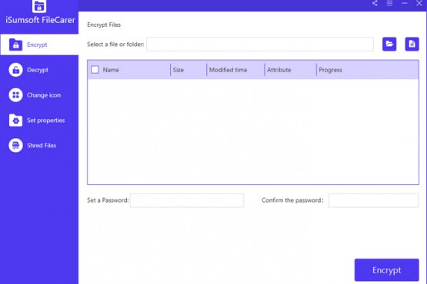Click the Name column header

pos(111,70)
